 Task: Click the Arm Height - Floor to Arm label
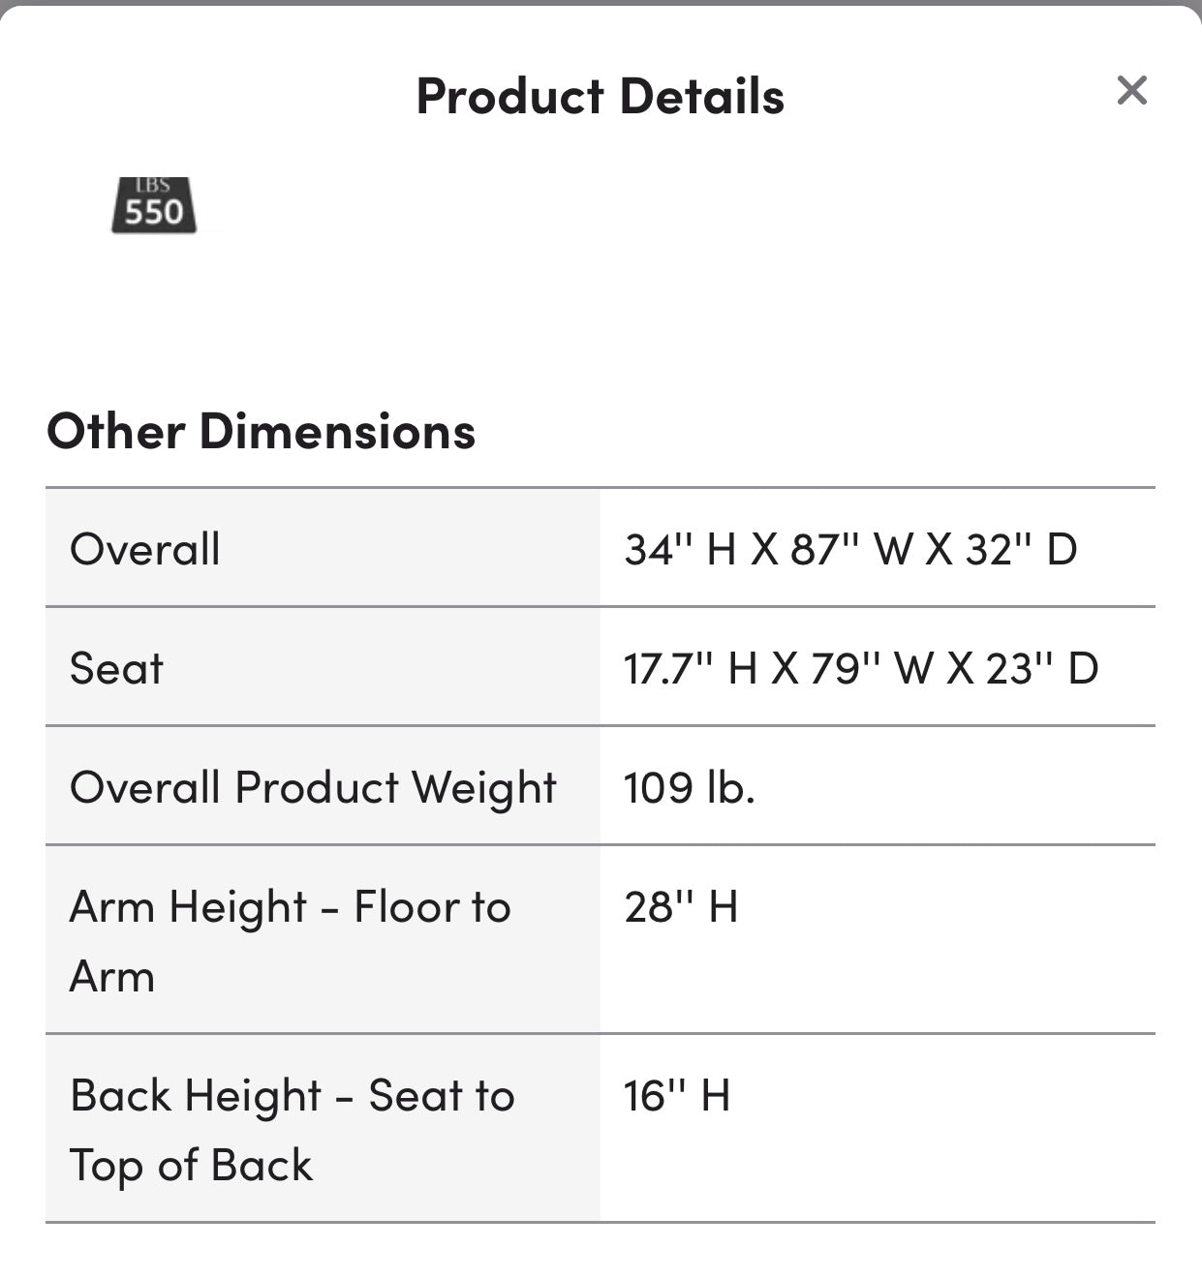[x=290, y=941]
